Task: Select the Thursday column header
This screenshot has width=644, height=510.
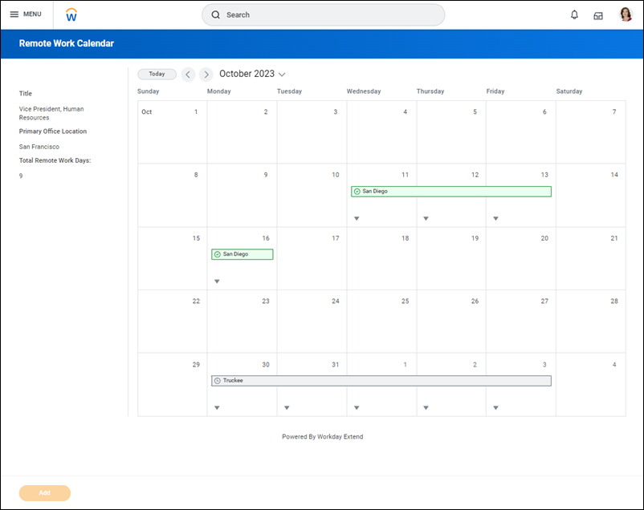Action: coord(430,91)
